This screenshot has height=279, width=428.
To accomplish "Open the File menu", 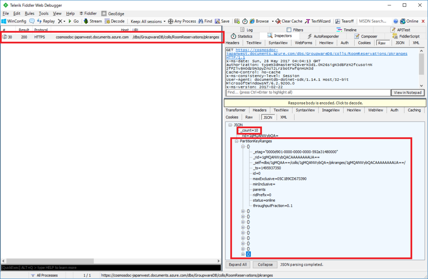I will 6,13.
